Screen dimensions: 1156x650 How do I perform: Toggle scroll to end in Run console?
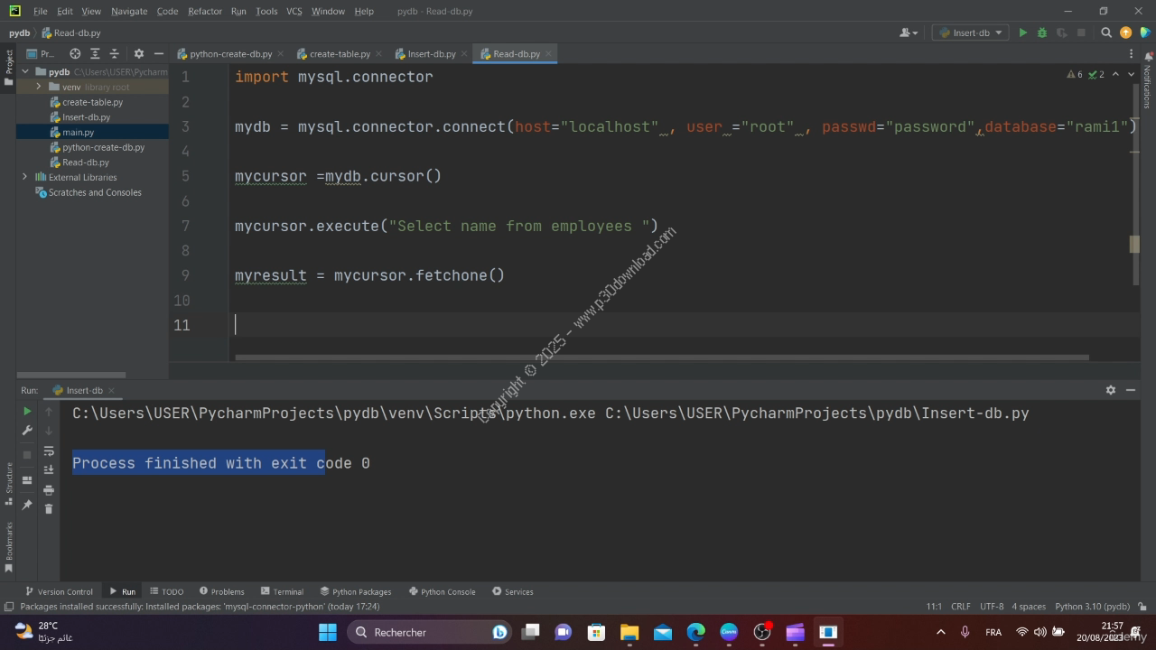49,469
